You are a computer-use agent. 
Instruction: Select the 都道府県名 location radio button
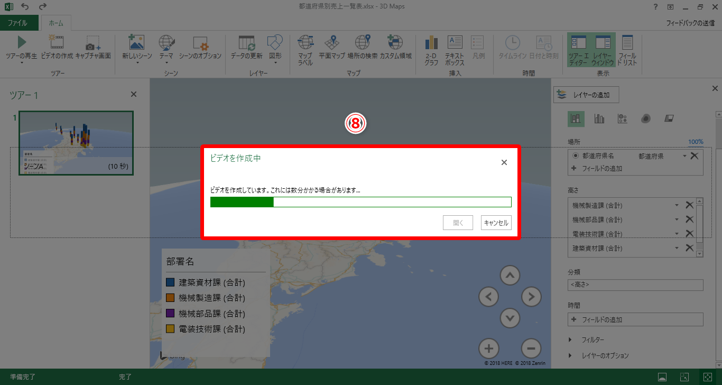click(575, 156)
